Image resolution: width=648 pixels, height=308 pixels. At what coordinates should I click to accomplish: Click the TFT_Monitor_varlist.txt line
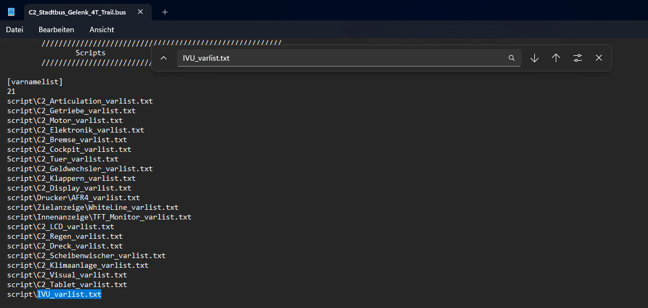click(x=99, y=217)
